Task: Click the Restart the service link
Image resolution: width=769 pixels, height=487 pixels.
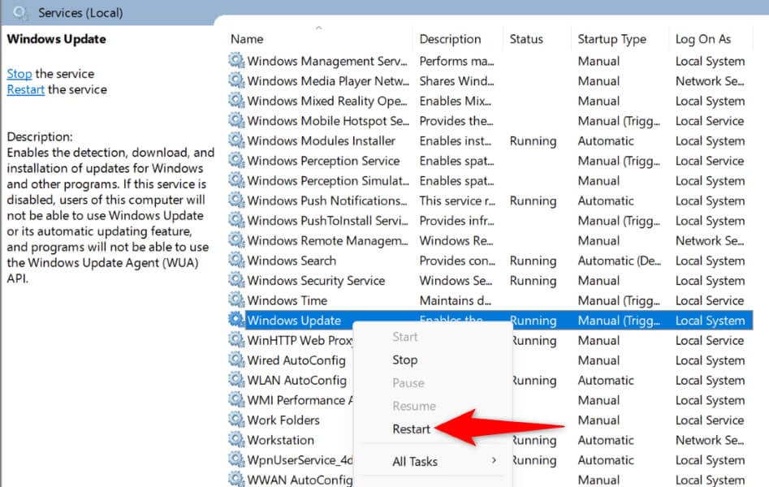Action: pyautogui.click(x=25, y=90)
